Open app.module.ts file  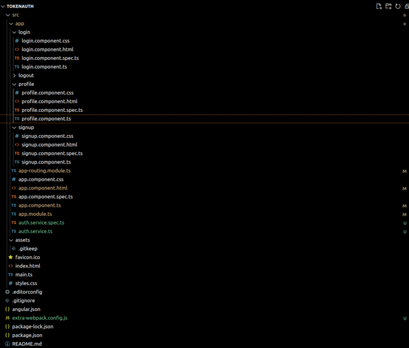click(x=35, y=214)
